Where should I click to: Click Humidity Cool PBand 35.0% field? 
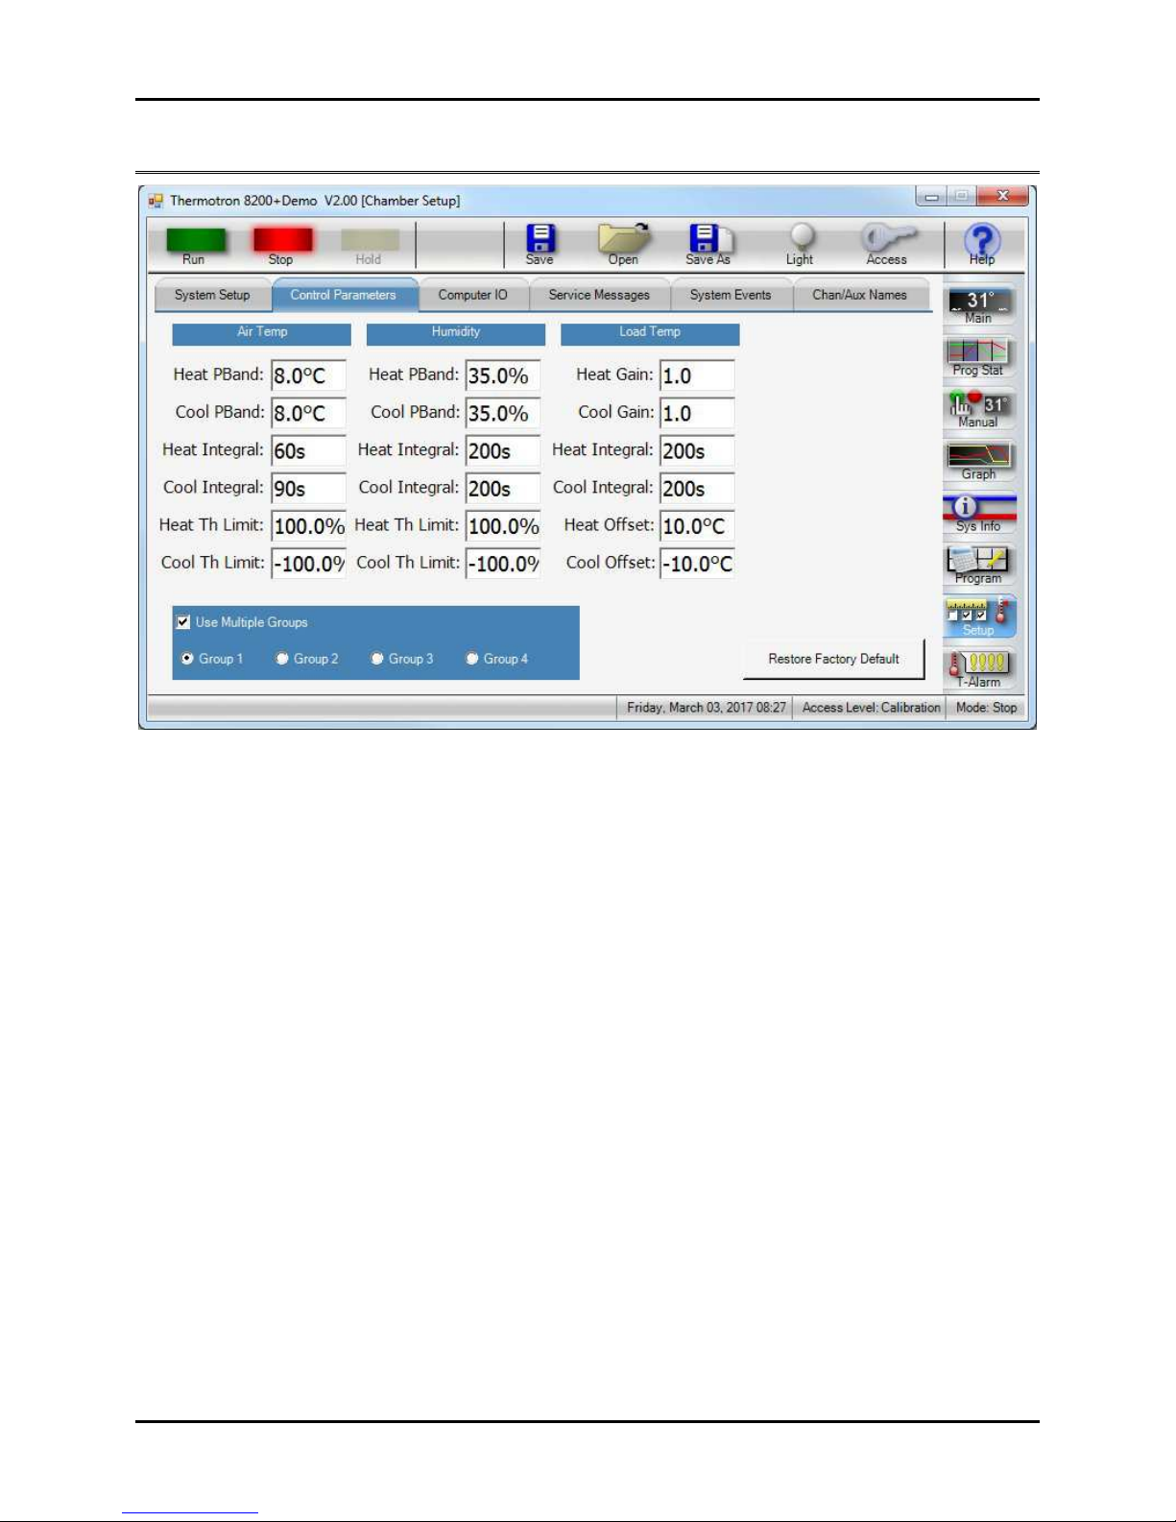pyautogui.click(x=503, y=413)
